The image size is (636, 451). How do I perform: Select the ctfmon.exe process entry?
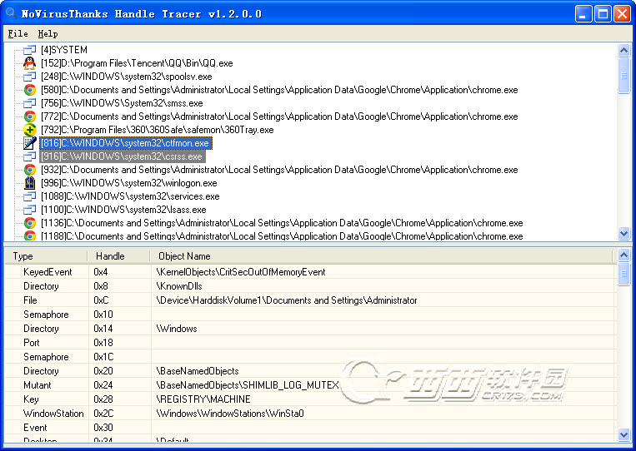pos(125,143)
